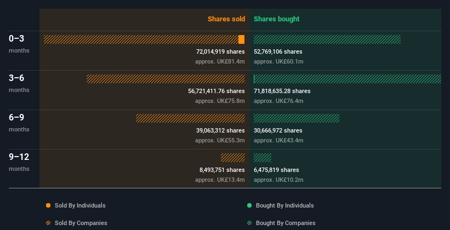Screen dimensions: 450x230
Task: Click the 9–12 months green bought bar
Action: click(x=263, y=158)
